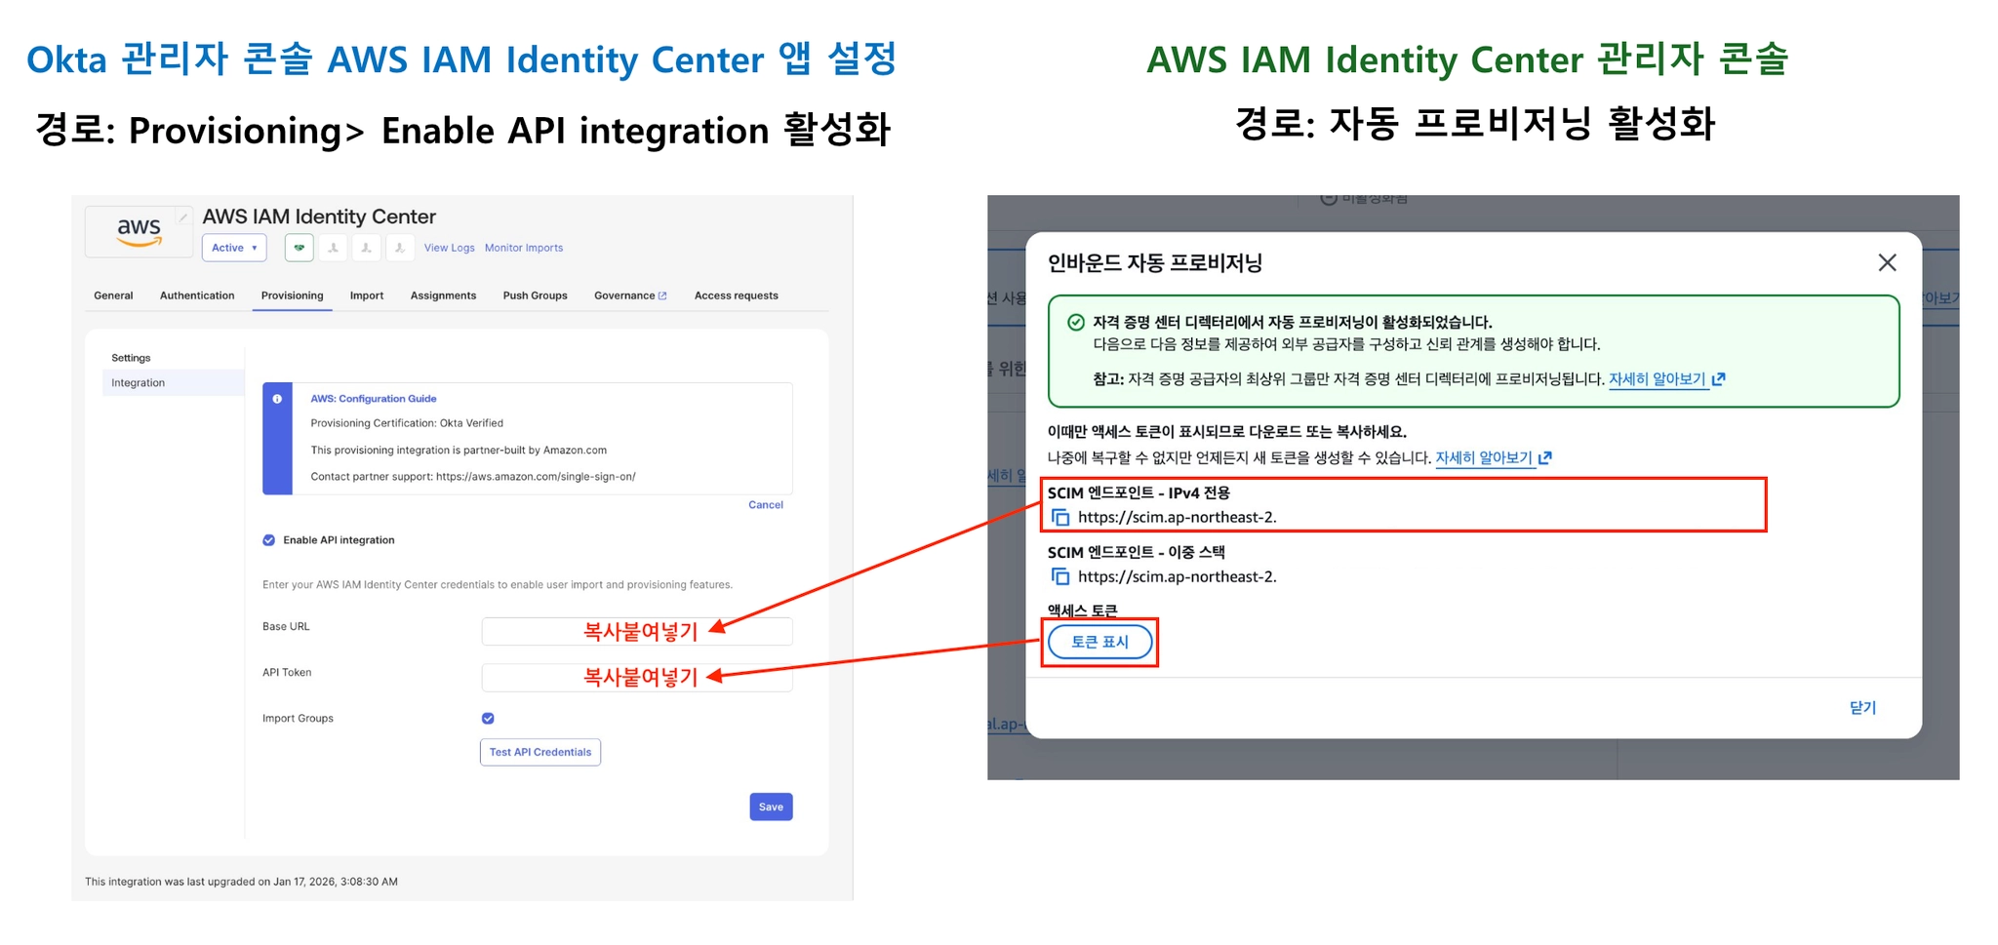Click the Base URL input field

click(x=637, y=631)
